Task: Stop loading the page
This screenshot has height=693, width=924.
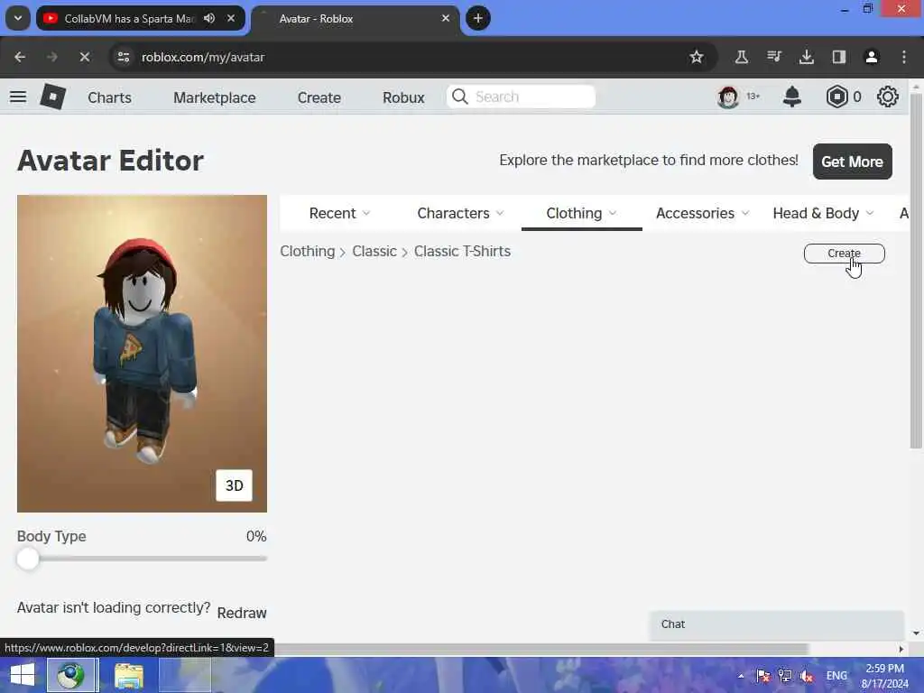Action: click(84, 57)
